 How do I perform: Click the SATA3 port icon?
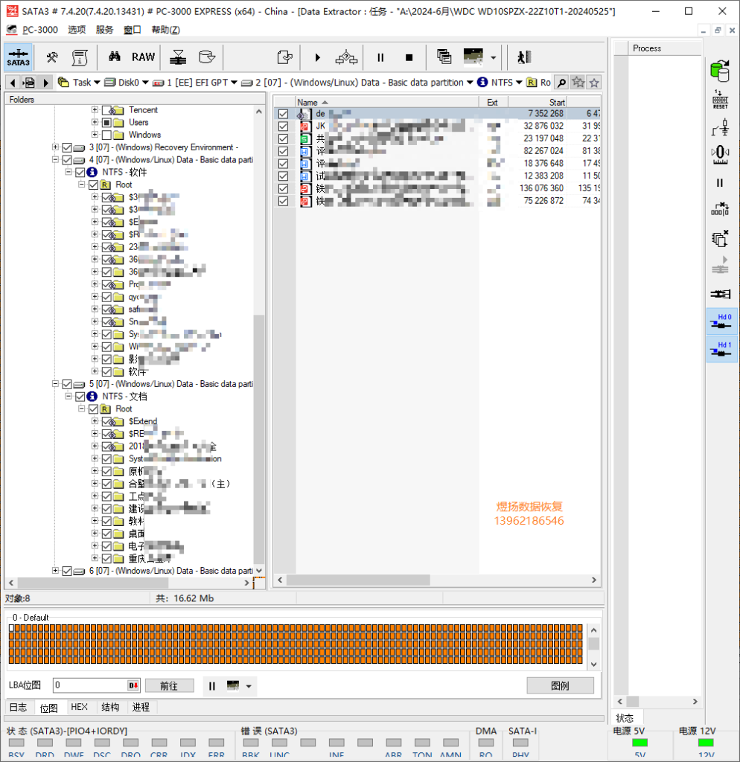pyautogui.click(x=19, y=57)
